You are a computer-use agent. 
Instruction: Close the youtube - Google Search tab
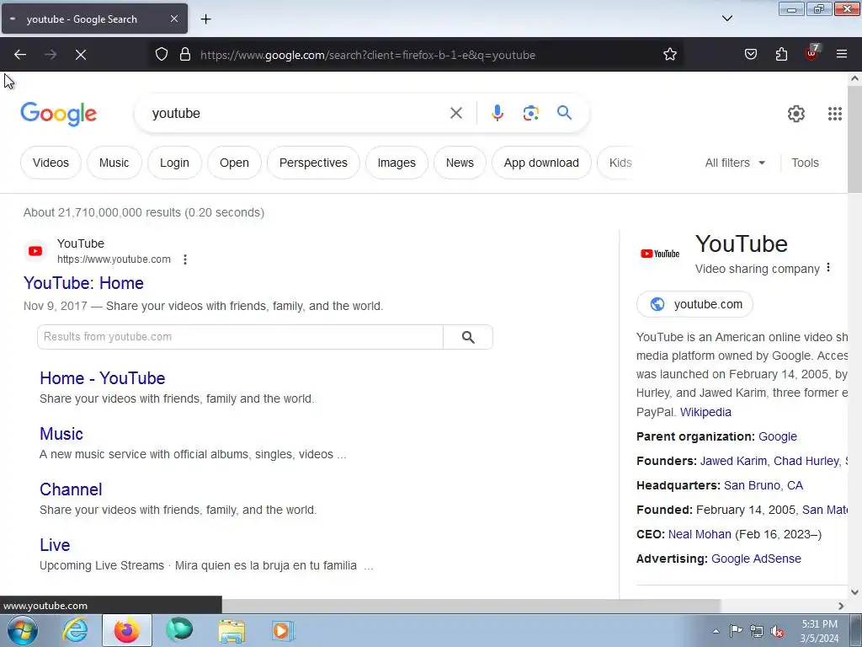[x=173, y=19]
